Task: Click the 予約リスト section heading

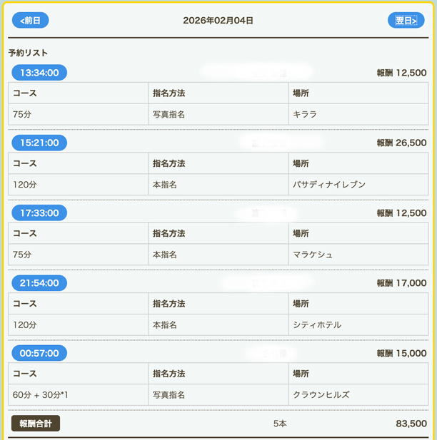Action: [x=29, y=53]
